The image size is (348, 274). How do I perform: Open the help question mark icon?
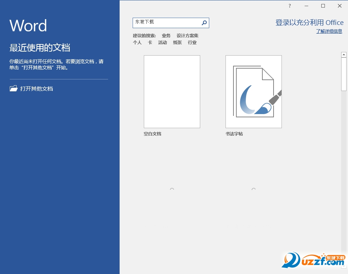pos(289,6)
